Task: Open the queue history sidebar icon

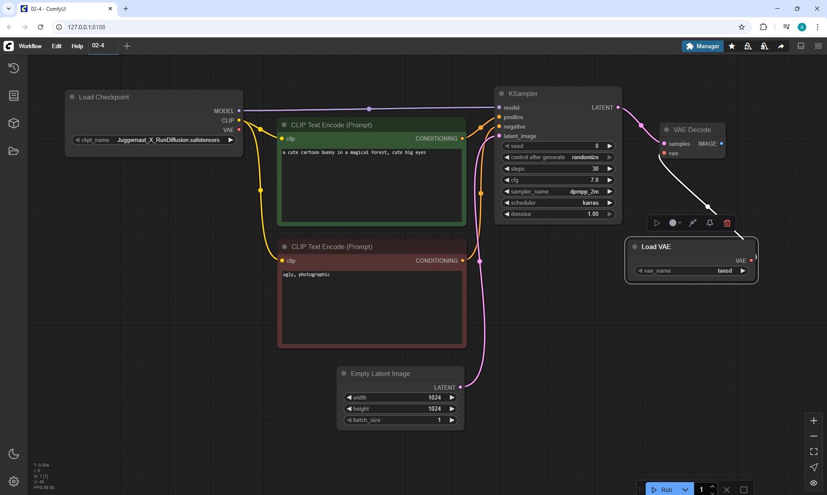Action: 14,68
